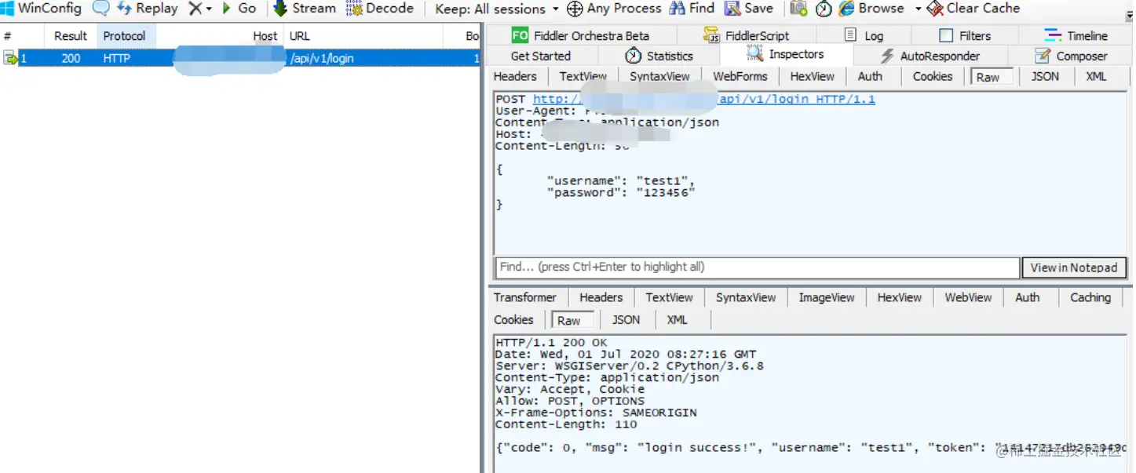
Task: Sort sessions by the Result column
Action: point(70,36)
